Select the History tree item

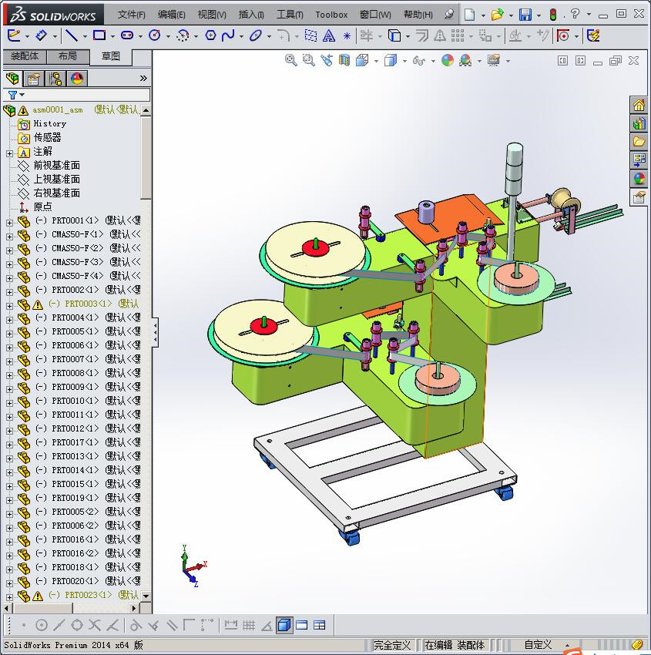coord(49,123)
